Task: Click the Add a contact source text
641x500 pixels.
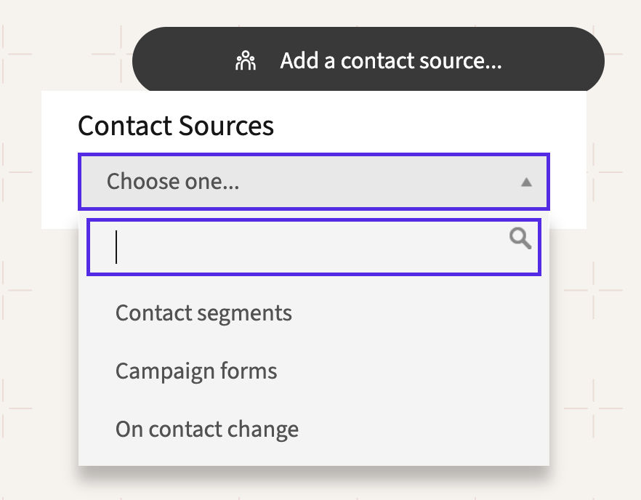Action: coord(391,61)
